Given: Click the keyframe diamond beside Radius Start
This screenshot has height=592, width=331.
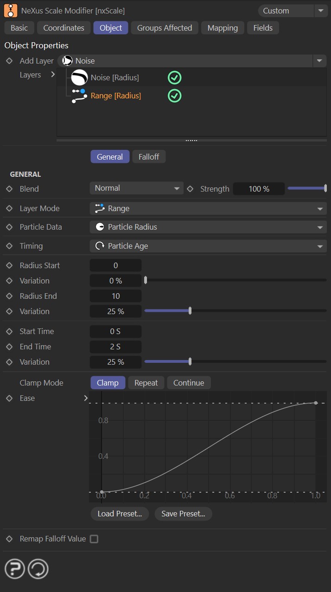Looking at the screenshot, I should click(9, 265).
